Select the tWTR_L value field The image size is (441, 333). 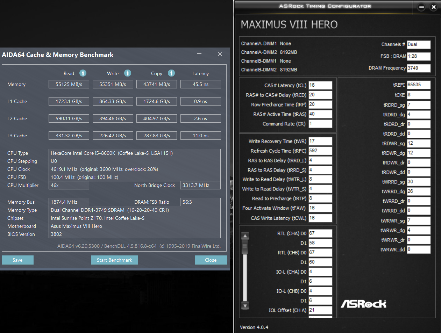[320, 179]
